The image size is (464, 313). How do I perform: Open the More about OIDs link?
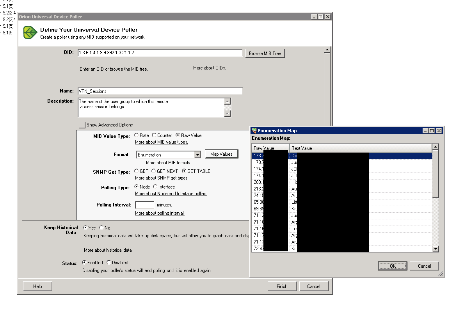point(210,68)
